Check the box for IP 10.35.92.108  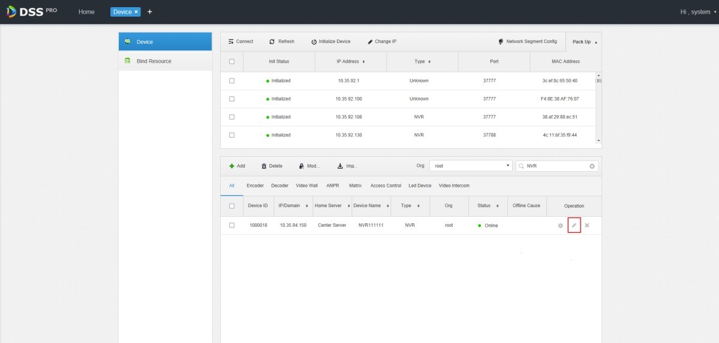pyautogui.click(x=231, y=117)
